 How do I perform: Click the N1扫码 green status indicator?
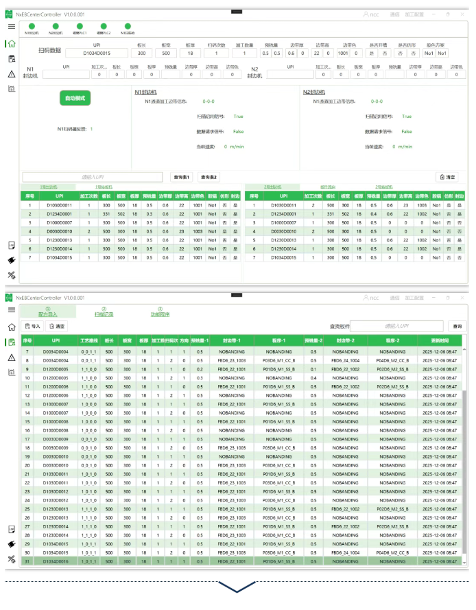[x=128, y=27]
